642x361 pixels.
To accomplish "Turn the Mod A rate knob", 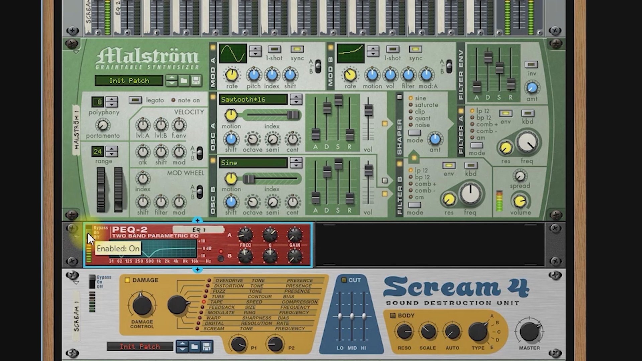I will [232, 75].
